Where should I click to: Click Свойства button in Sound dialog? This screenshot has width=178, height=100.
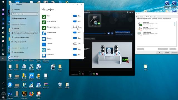click(173, 49)
